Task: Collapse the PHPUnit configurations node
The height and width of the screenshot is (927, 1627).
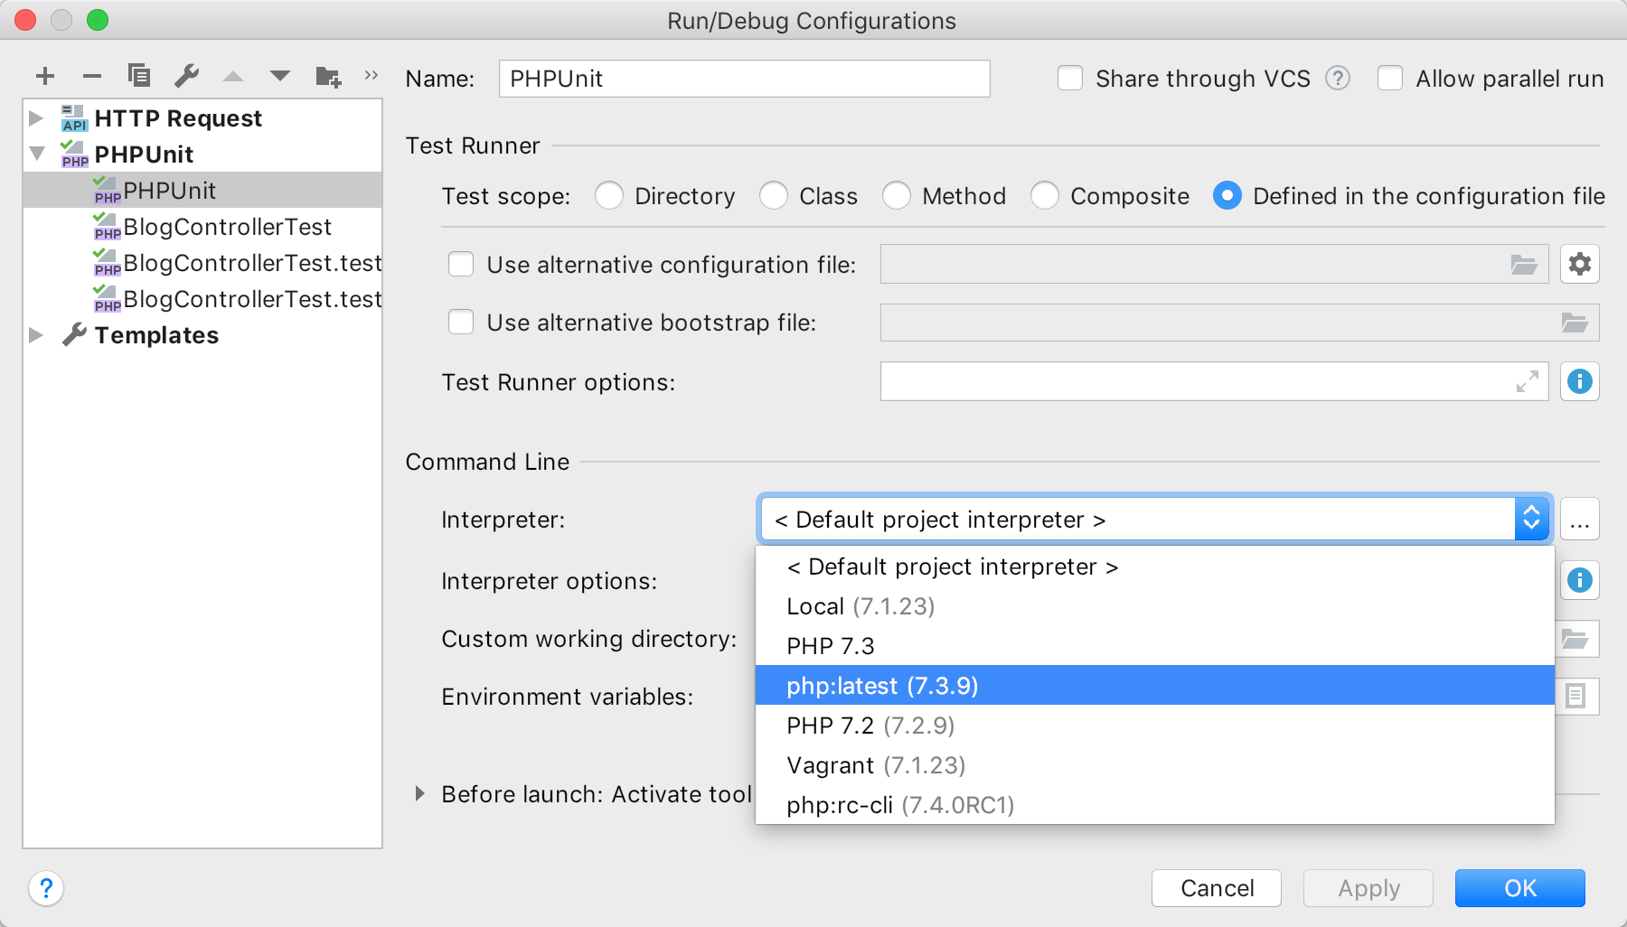Action: click(37, 154)
